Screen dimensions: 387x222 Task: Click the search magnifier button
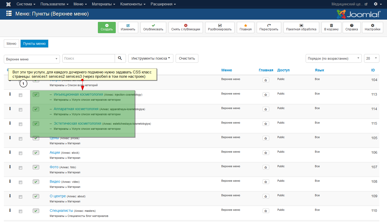pyautogui.click(x=120, y=58)
